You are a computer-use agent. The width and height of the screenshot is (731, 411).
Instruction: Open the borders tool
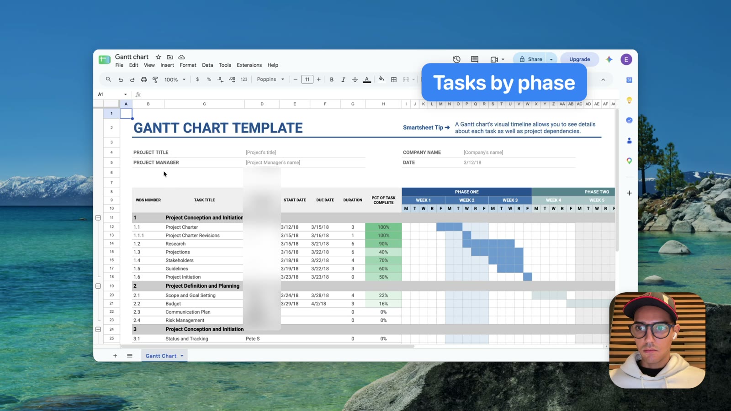pos(394,79)
